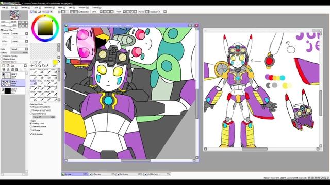This screenshot has width=330, height=185.
Task: Enable Clipping Group checkbox
Action: tap(2, 59)
